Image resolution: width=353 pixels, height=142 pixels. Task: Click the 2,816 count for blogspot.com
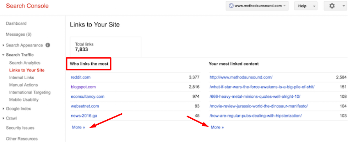click(x=194, y=87)
